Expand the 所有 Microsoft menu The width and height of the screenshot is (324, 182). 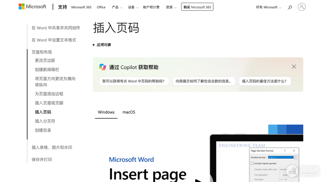point(268,7)
